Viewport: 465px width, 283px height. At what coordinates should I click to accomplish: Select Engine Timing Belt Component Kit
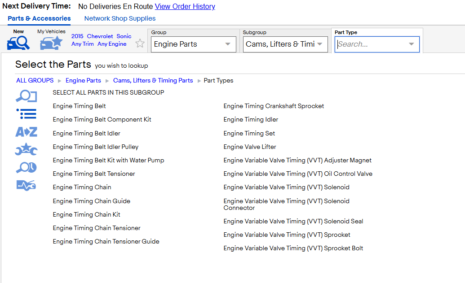point(102,120)
